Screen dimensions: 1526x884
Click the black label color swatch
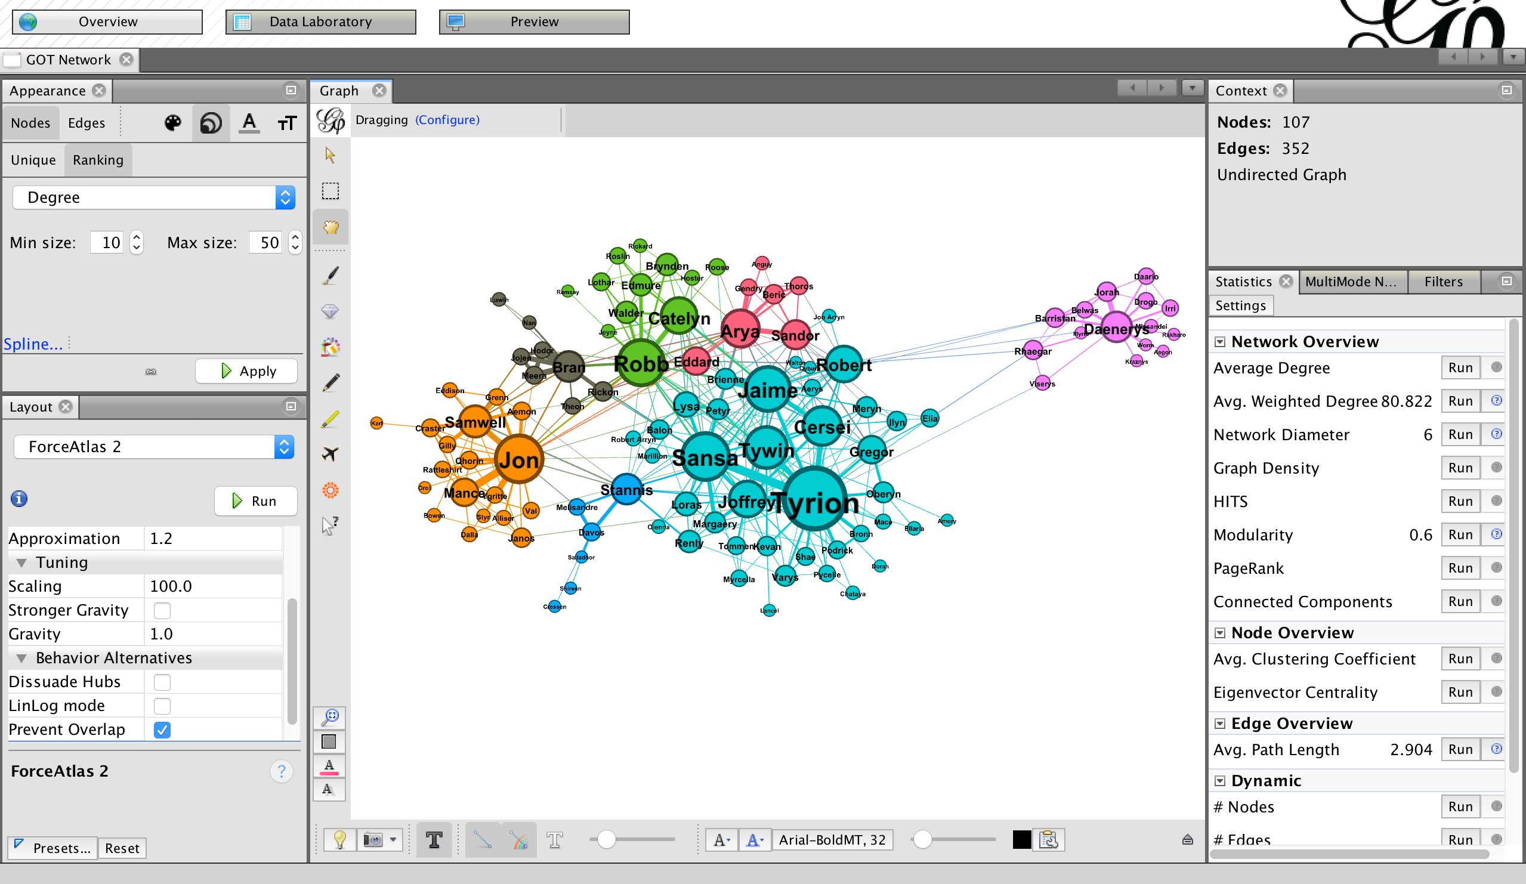(1021, 840)
